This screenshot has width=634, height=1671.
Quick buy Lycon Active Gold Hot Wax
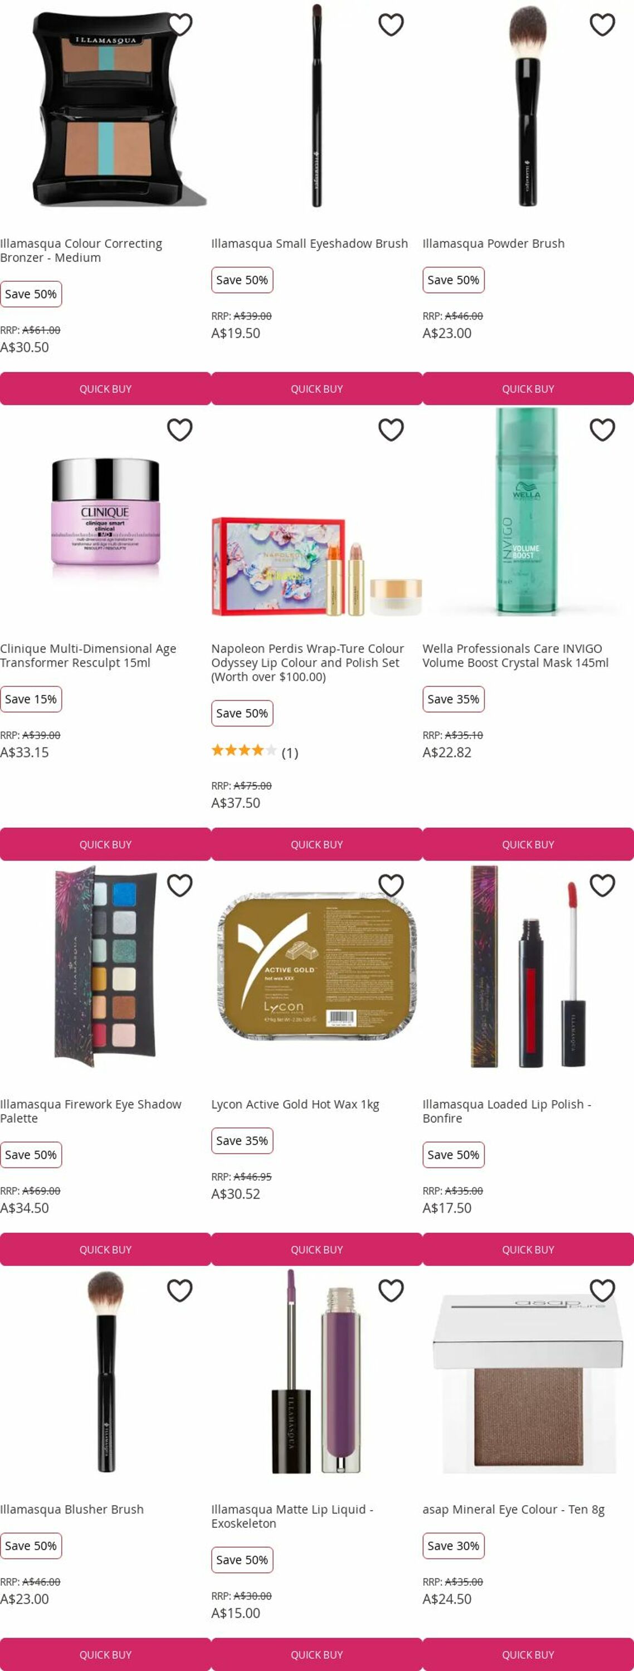pyautogui.click(x=316, y=1249)
